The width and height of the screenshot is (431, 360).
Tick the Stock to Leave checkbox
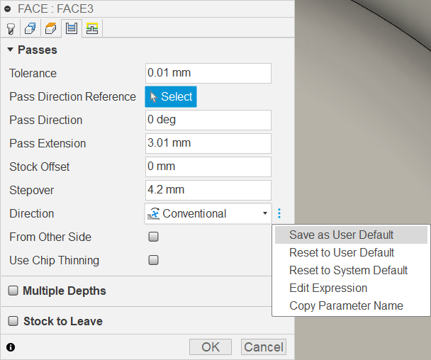13,321
